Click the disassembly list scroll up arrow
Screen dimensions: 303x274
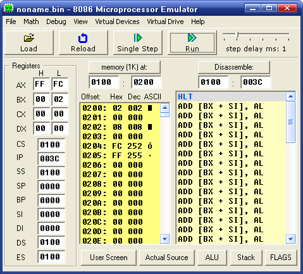[x=290, y=97]
